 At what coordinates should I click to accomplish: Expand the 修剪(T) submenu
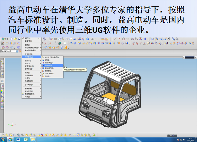coord(31,64)
